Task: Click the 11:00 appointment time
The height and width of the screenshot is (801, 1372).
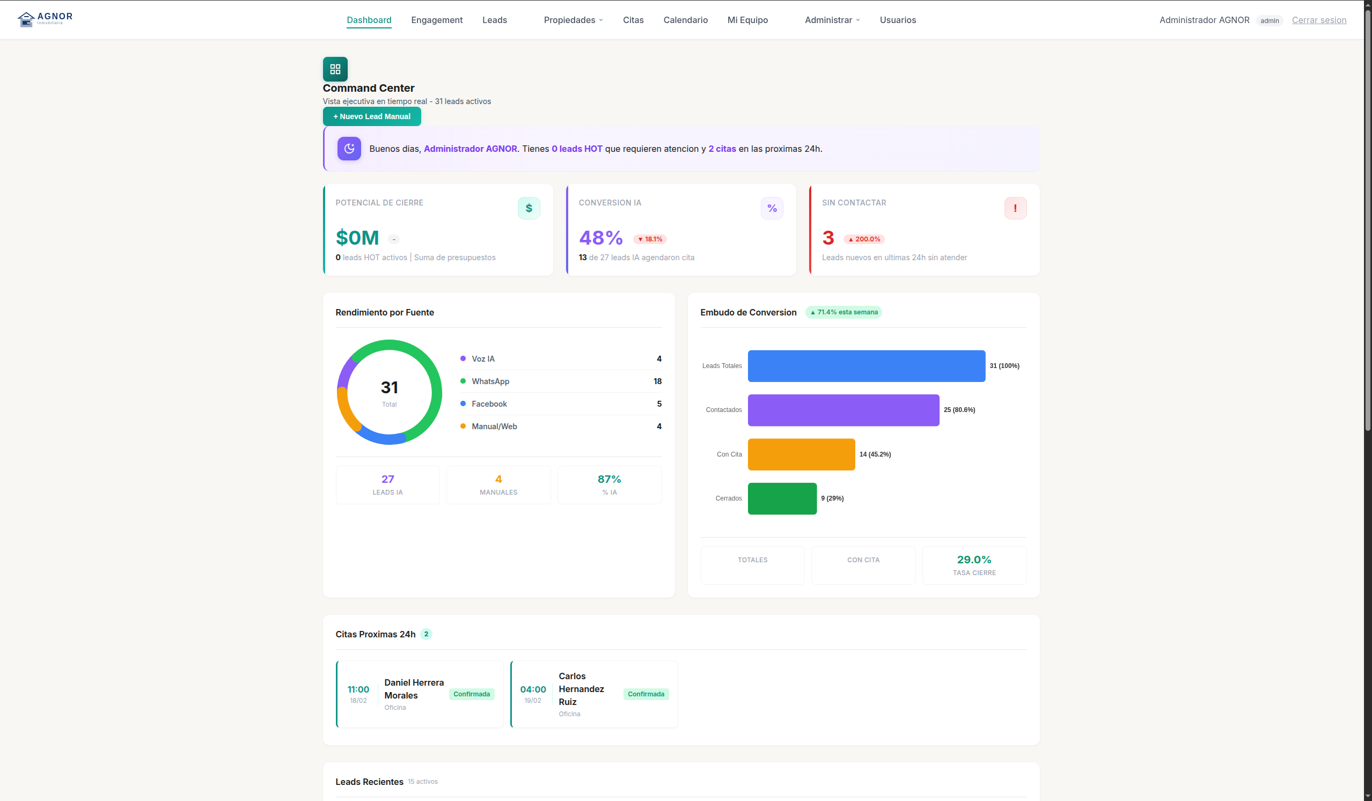Action: point(358,689)
